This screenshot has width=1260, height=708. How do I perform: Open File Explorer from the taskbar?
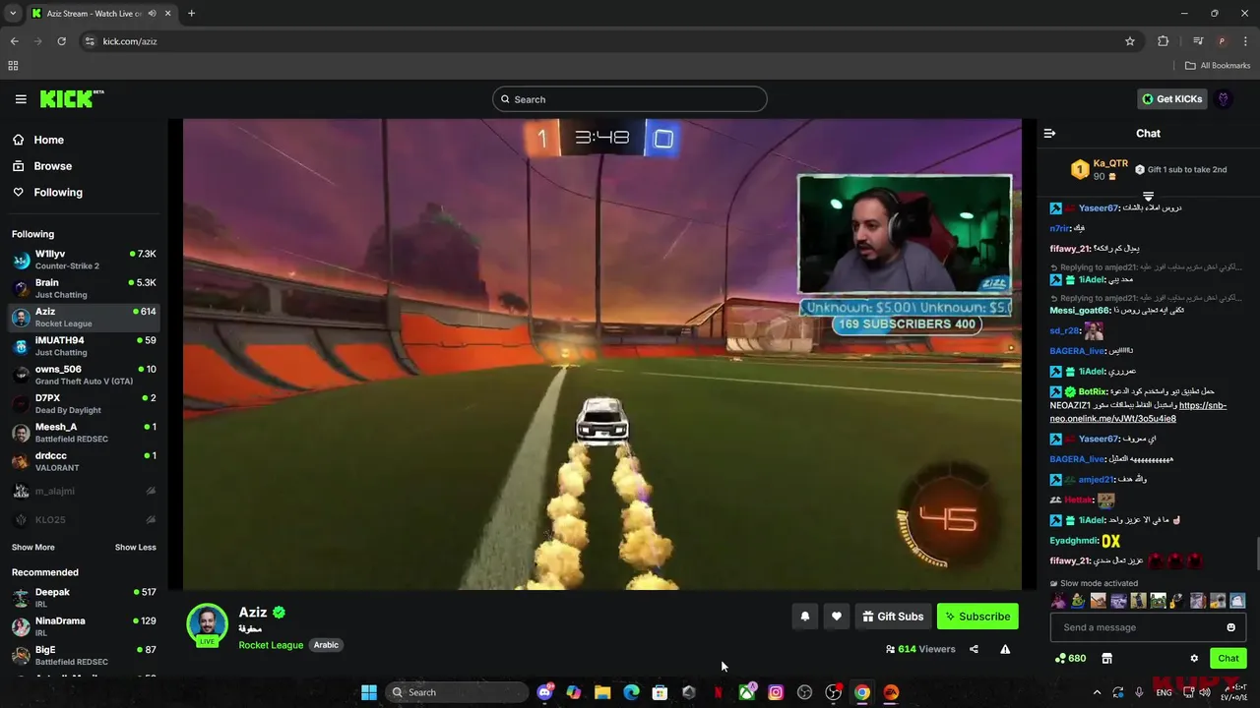602,692
